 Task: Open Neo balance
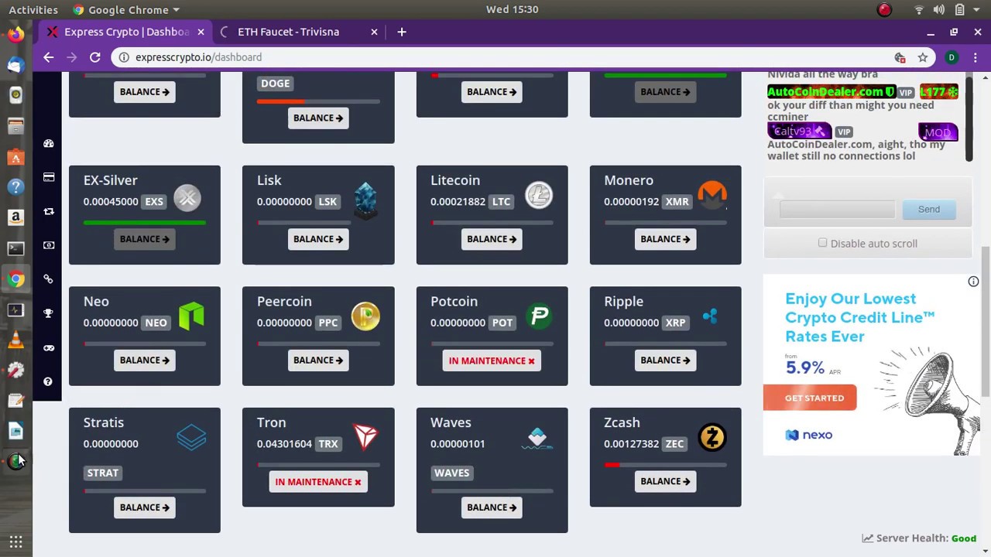click(x=145, y=360)
